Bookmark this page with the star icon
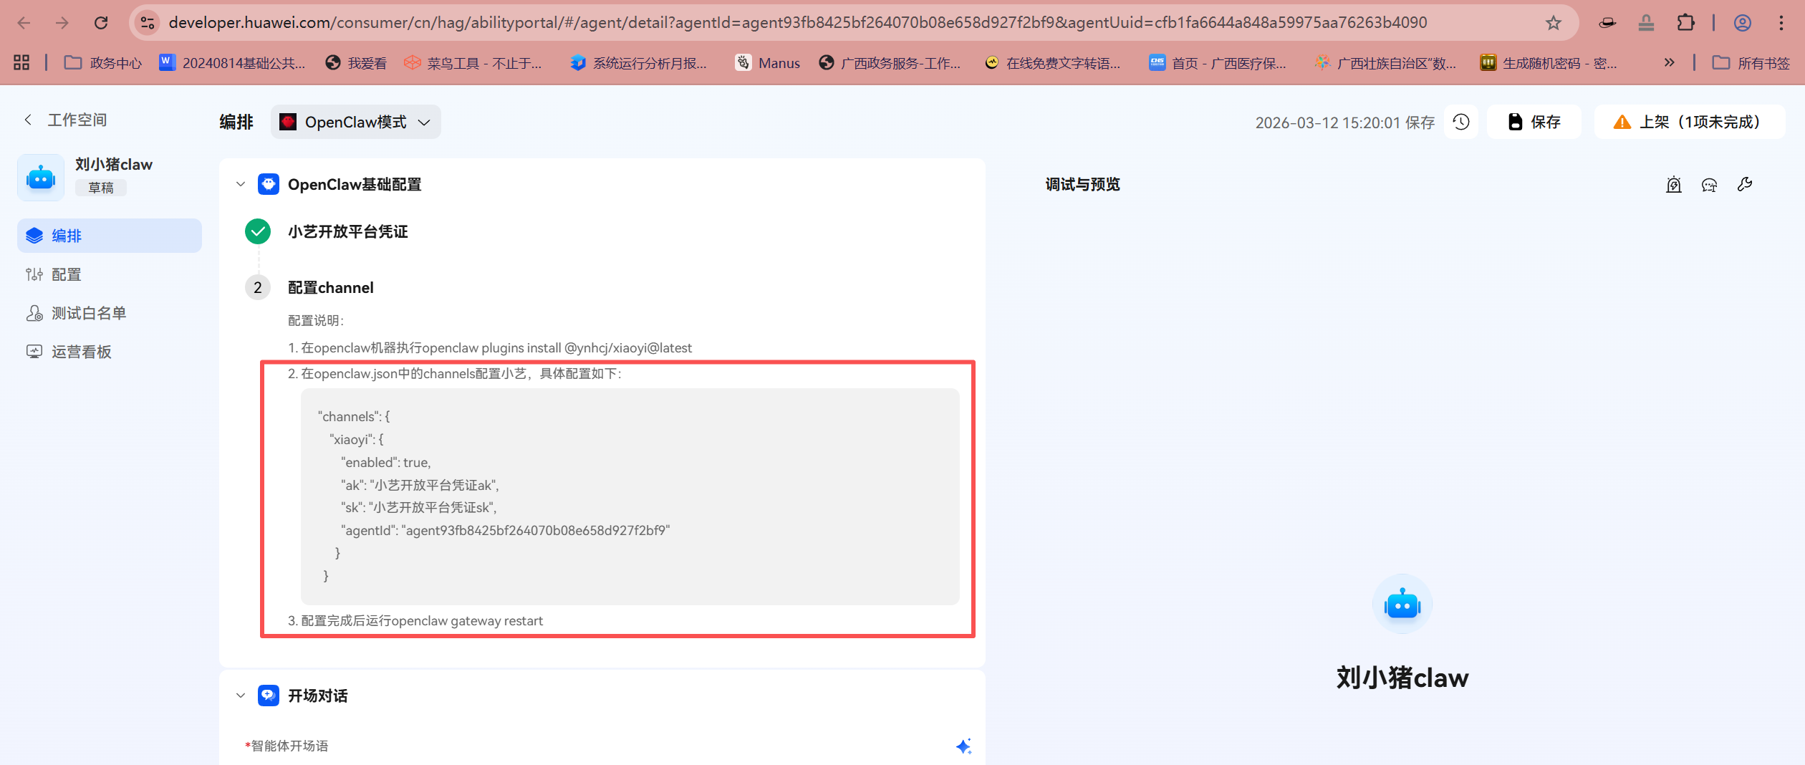Image resolution: width=1805 pixels, height=765 pixels. coord(1553,23)
